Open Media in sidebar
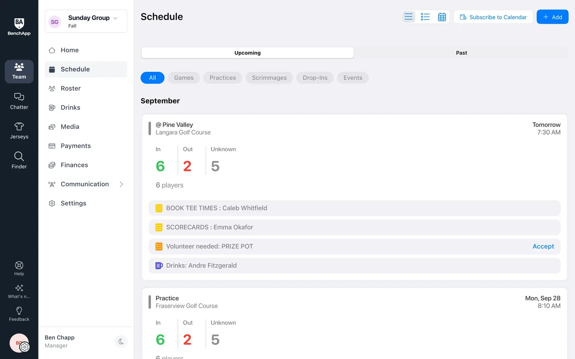Image resolution: width=575 pixels, height=359 pixels. pos(86,127)
